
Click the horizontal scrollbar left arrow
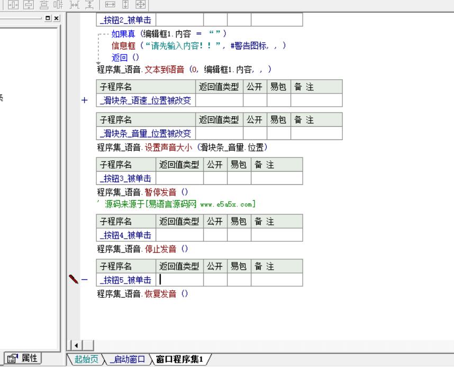click(x=76, y=345)
